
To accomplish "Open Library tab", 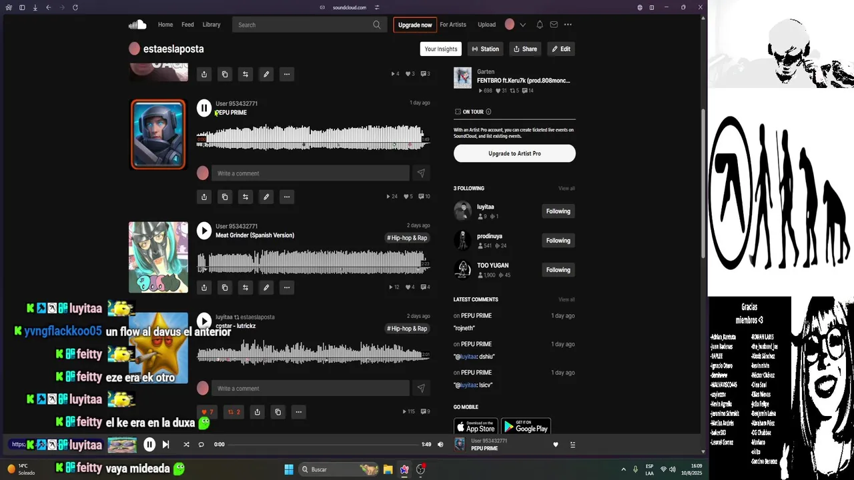I will 211,25.
